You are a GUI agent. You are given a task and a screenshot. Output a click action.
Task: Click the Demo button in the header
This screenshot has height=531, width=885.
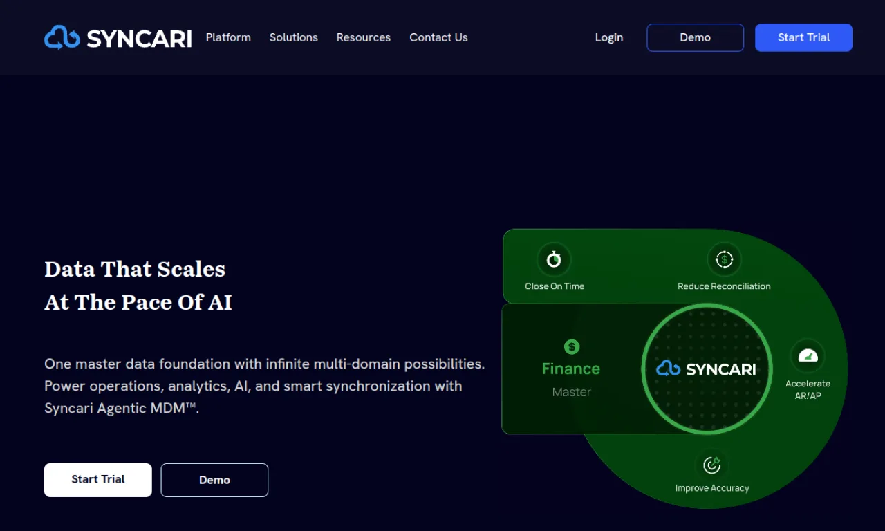(696, 37)
